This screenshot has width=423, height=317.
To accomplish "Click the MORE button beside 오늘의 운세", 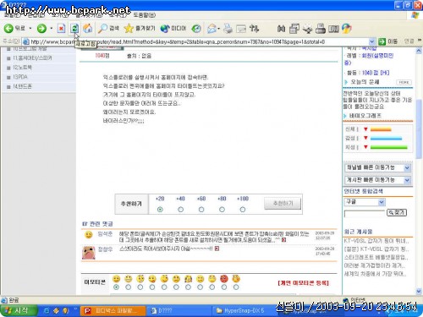I will tap(404, 82).
